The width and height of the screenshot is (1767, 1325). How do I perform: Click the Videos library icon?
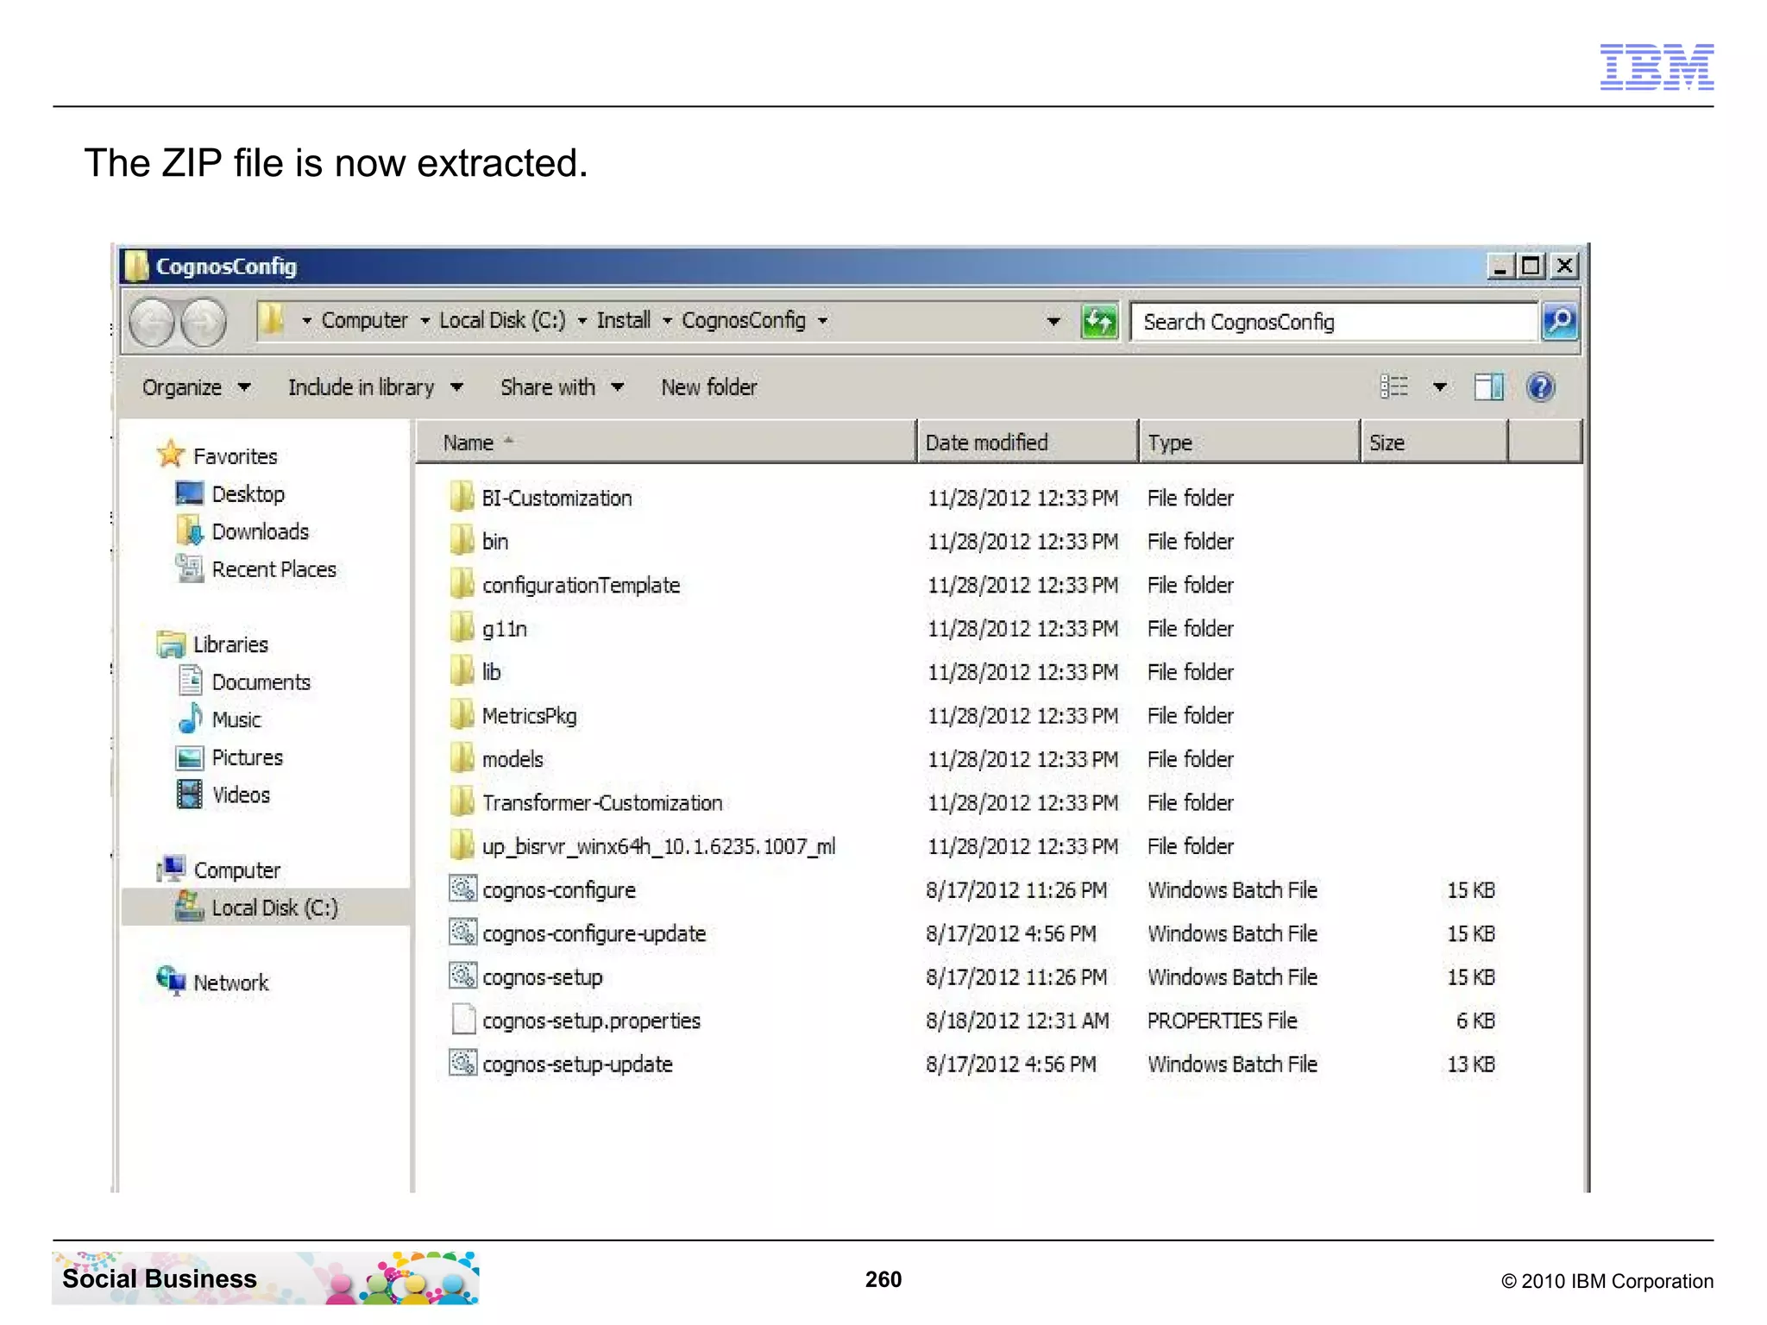(189, 794)
